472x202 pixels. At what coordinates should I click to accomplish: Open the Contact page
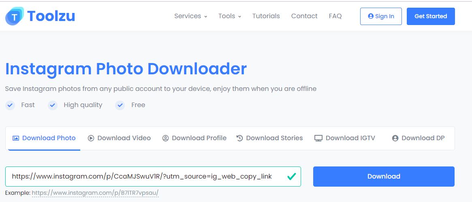(304, 16)
